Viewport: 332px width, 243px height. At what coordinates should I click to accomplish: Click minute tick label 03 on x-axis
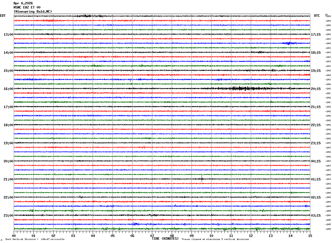click(73, 236)
